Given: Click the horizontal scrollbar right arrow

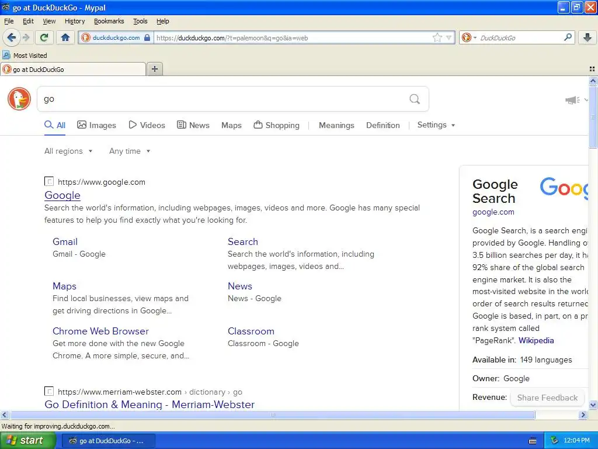Looking at the screenshot, I should pos(583,415).
